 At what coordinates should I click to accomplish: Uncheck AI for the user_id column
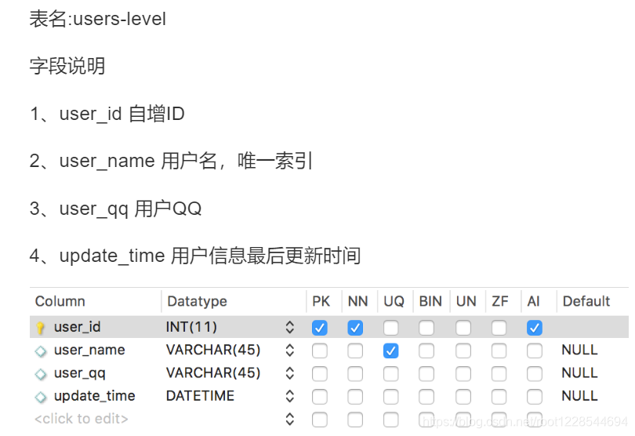pos(534,328)
